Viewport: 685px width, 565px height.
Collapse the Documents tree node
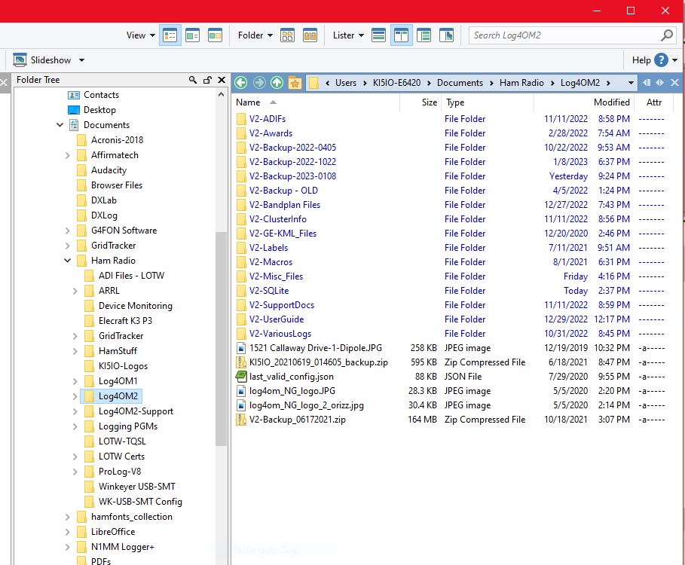click(x=60, y=125)
